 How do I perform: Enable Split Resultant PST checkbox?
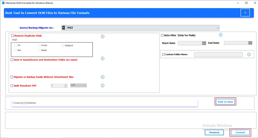click(x=12, y=86)
